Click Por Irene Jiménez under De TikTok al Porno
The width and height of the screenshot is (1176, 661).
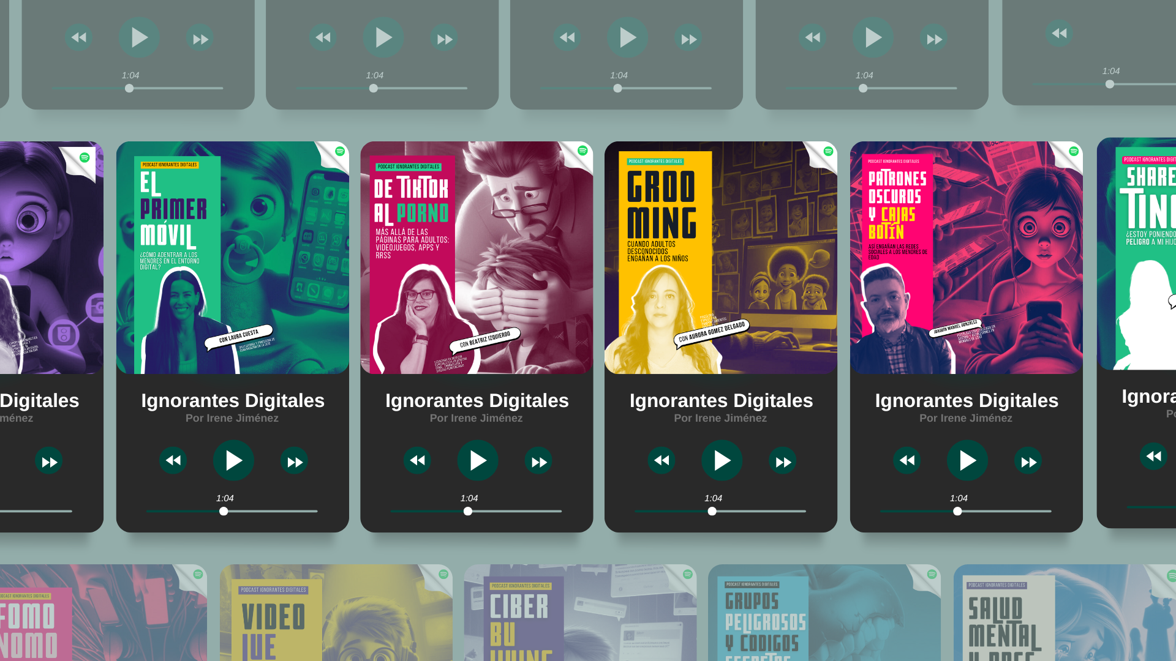[476, 418]
